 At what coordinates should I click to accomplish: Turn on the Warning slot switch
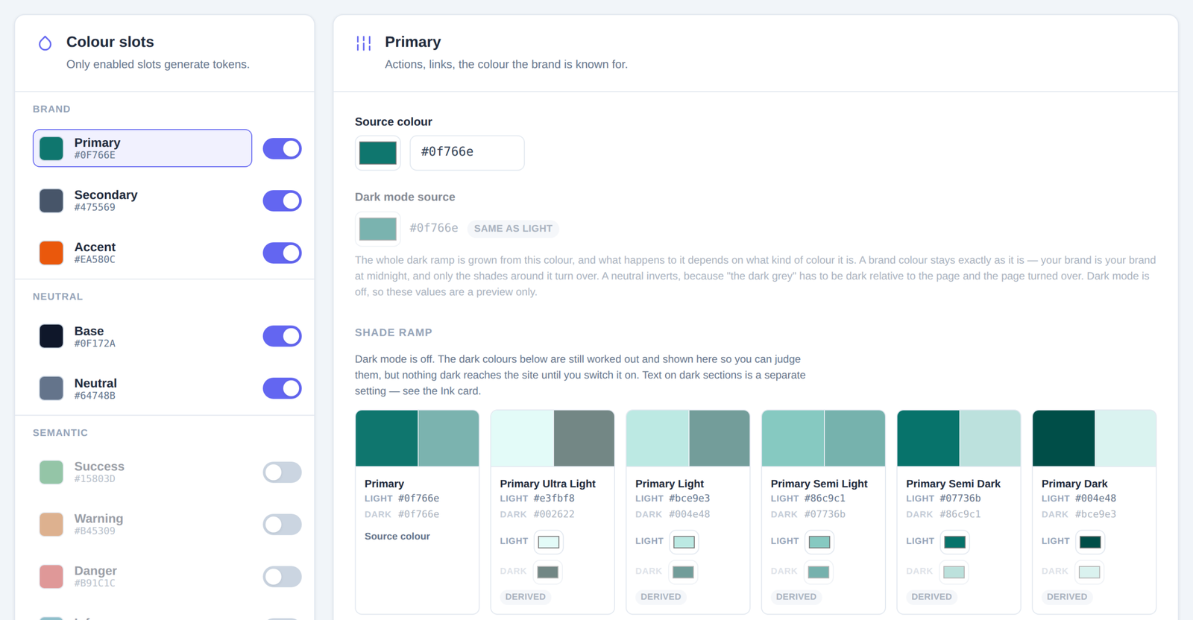[x=282, y=524]
